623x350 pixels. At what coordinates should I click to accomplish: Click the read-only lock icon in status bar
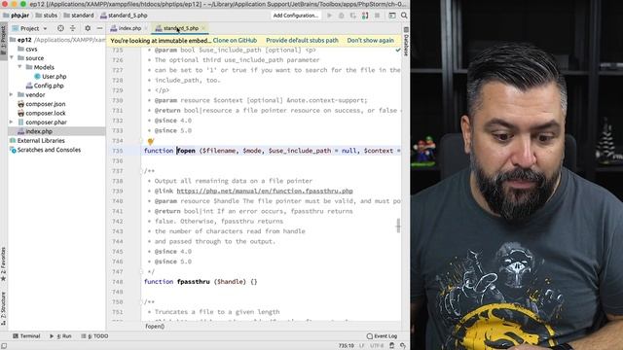pos(391,346)
